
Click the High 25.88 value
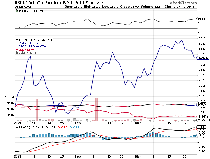click(92, 7)
